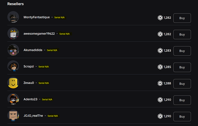The image size is (198, 126).
Task: Click Robux icon beside 1,283 price
Action: 160,51
